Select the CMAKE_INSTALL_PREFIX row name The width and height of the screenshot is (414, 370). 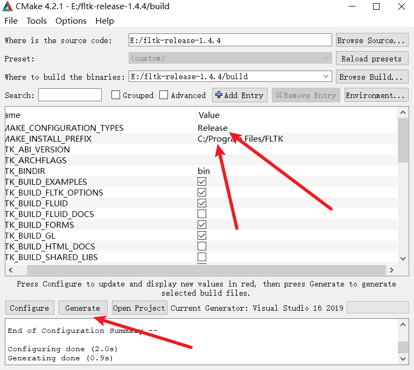[48, 138]
